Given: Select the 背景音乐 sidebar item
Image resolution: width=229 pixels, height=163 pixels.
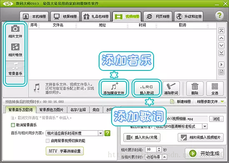Looking at the screenshot, I should tap(15, 69).
